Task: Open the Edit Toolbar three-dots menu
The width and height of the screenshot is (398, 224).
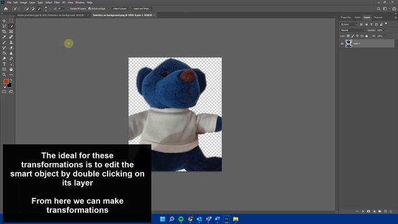Action: (x=11, y=75)
